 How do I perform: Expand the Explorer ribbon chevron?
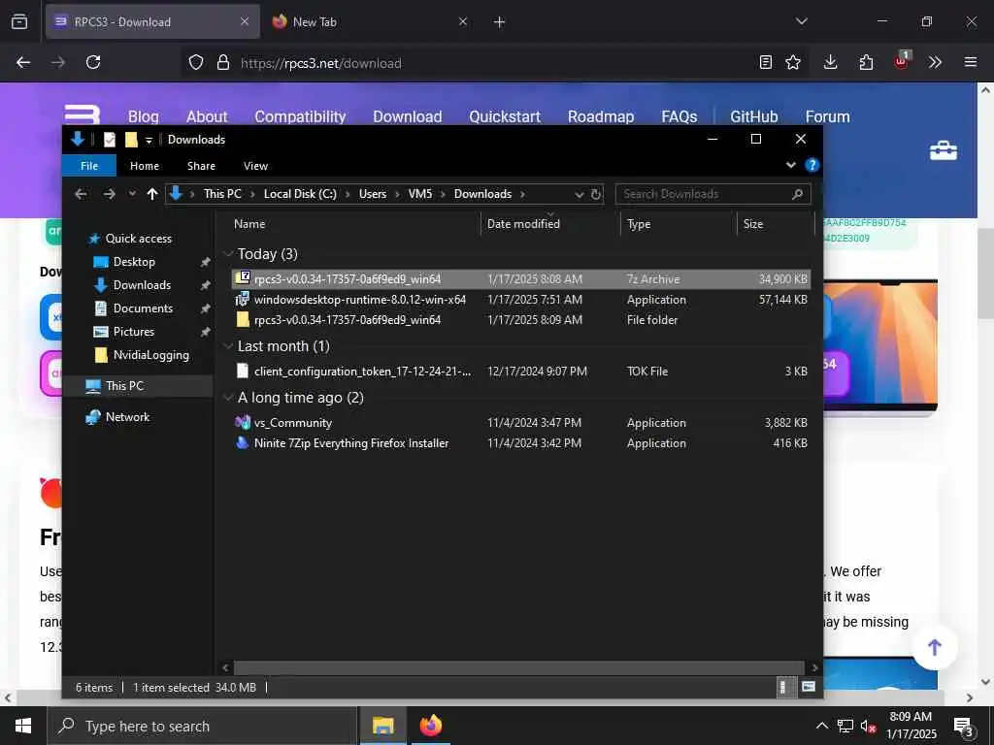[x=790, y=165]
